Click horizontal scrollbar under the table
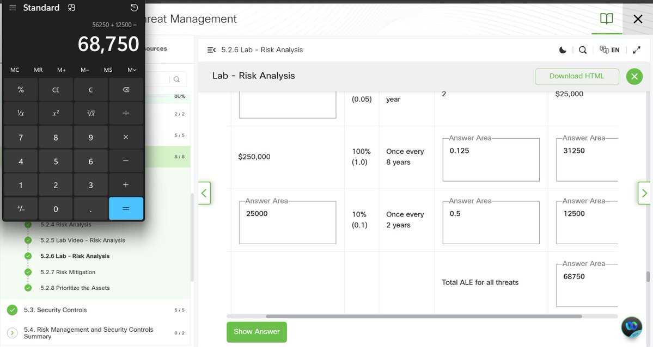Screen dimensions: 653x347 click(424, 316)
